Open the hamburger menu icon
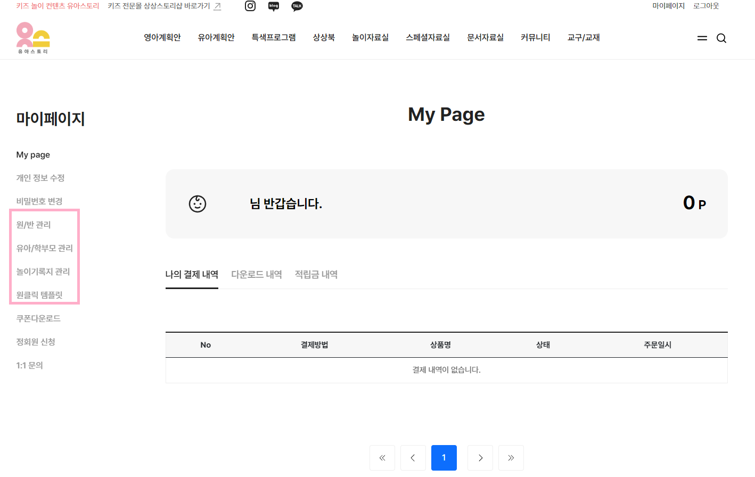This screenshot has width=755, height=477. [x=702, y=38]
